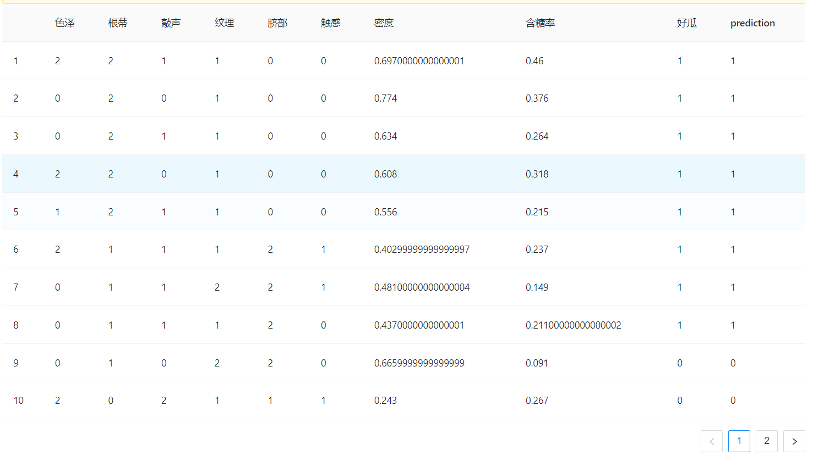This screenshot has height=461, width=813.
Task: Go to next page arrow
Action: (x=794, y=441)
